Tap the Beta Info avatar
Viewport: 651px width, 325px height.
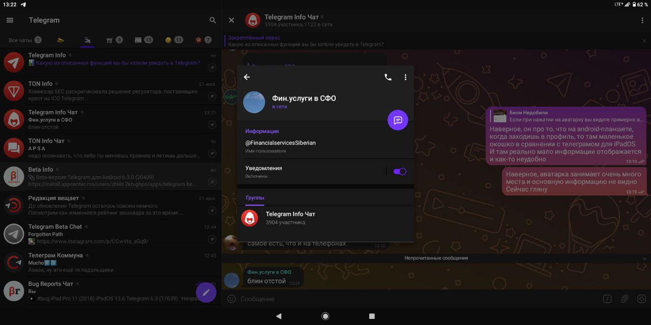[x=14, y=177]
